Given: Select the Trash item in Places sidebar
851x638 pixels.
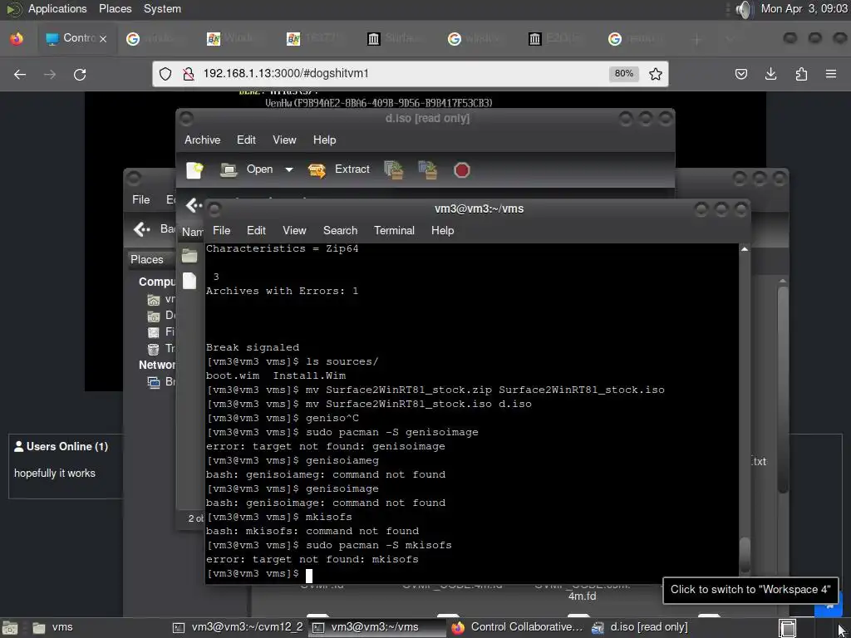Looking at the screenshot, I should click(x=162, y=348).
